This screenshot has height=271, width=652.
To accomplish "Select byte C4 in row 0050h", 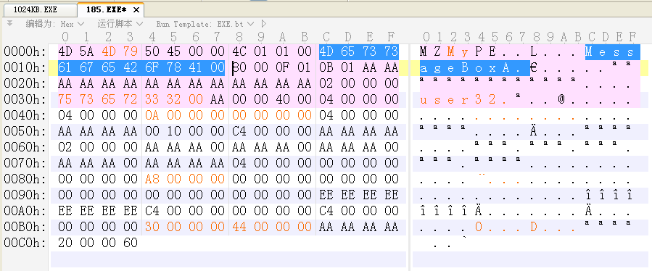I will (x=239, y=131).
